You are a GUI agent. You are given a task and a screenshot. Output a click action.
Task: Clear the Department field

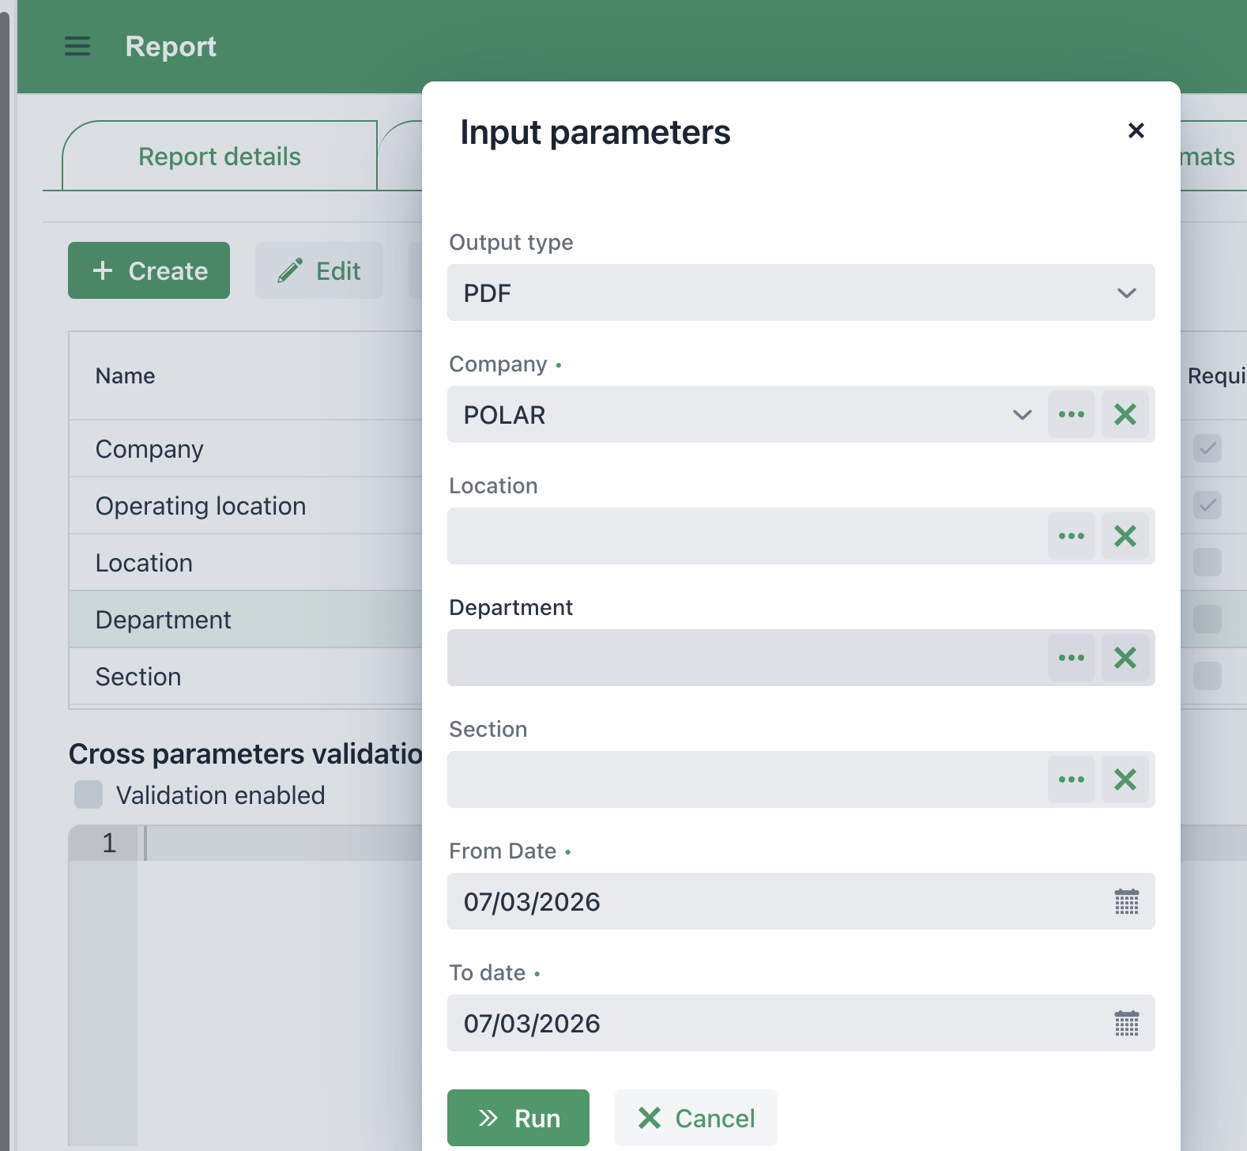coord(1125,658)
